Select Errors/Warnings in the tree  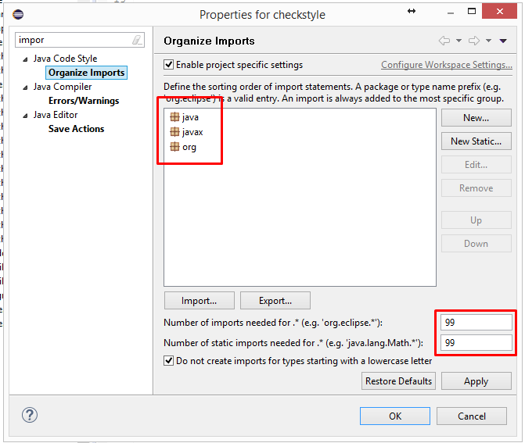coord(84,101)
